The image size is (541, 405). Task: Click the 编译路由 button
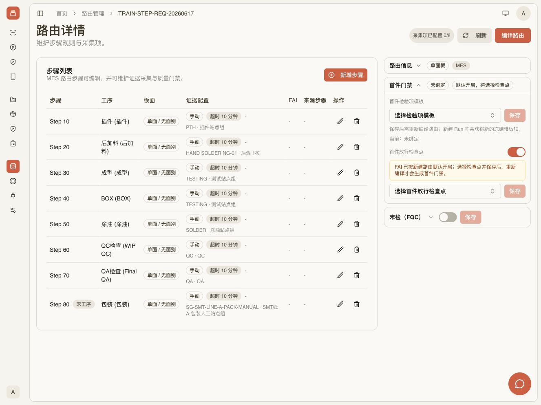click(x=513, y=35)
